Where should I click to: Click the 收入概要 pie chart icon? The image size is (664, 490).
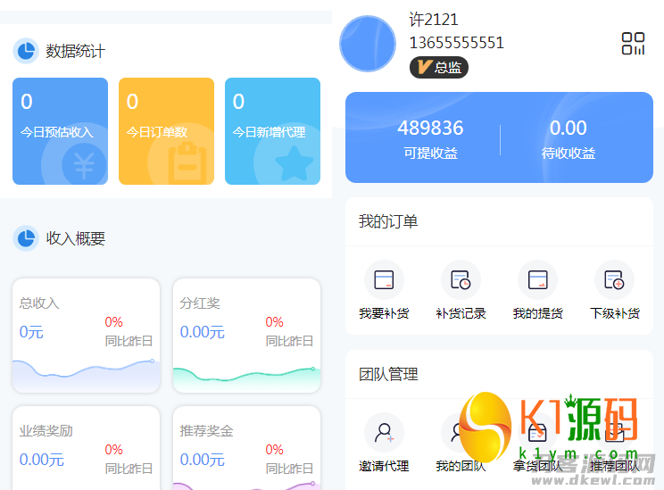26,238
